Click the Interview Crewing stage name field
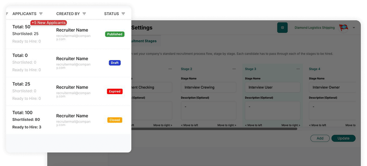 coord(209,87)
